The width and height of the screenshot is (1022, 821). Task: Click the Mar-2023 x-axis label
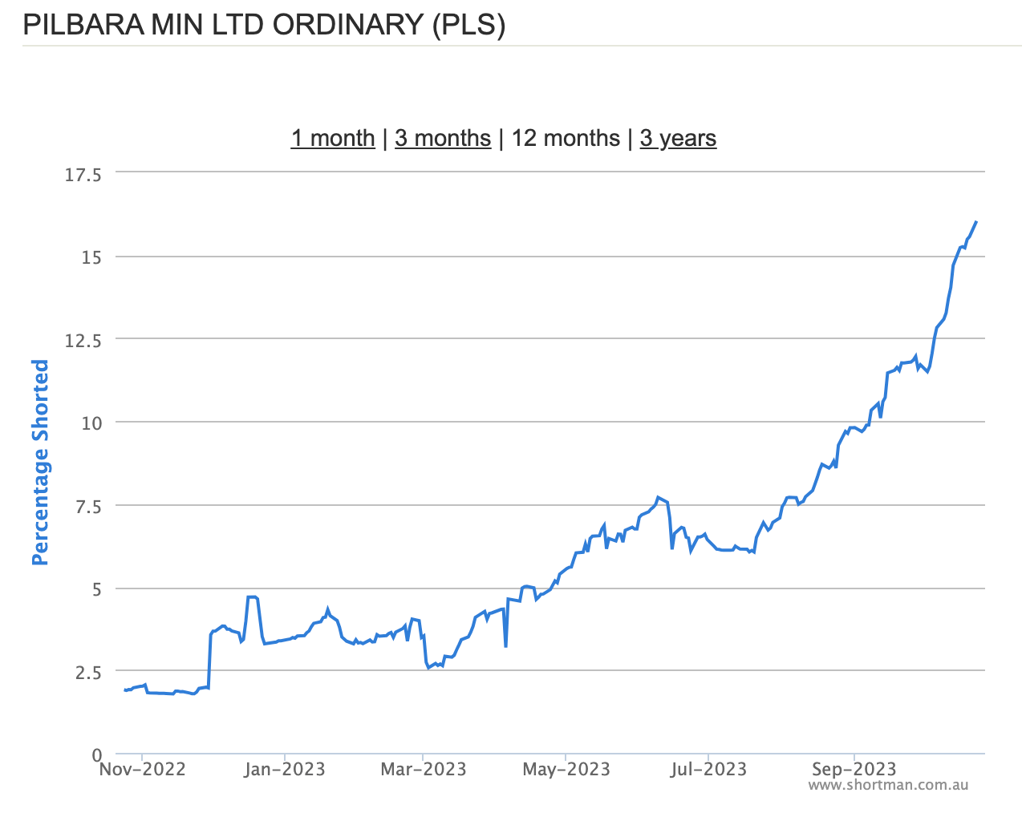point(424,770)
